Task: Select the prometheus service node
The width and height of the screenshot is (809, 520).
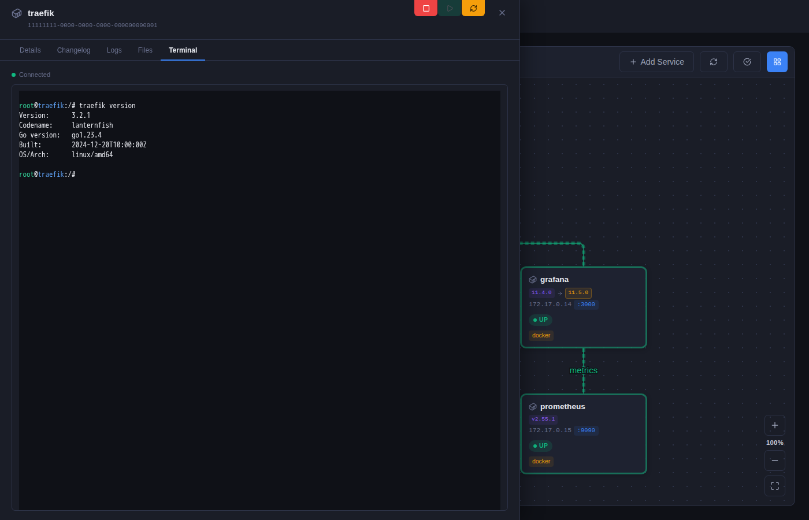Action: (x=584, y=434)
